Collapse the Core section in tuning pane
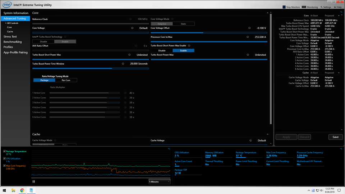The width and height of the screenshot is (345, 194). (x=267, y=13)
